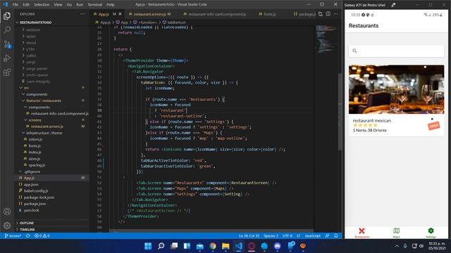Close the App.js editor tab
Viewport: 451px width, 253px height.
coord(121,14)
